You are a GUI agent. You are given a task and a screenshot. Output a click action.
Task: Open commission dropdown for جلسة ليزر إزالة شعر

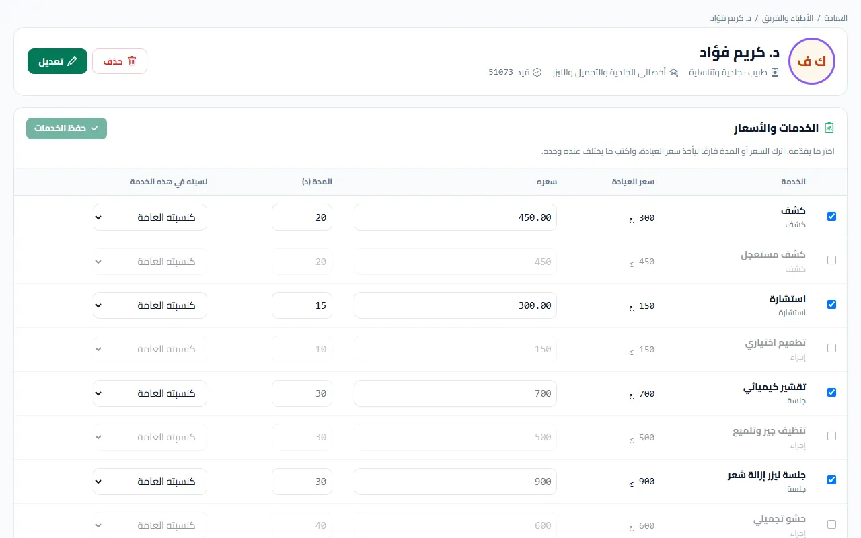150,482
